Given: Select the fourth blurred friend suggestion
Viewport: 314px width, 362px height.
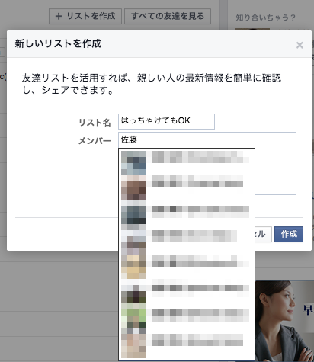Looking at the screenshot, I should click(x=187, y=240).
